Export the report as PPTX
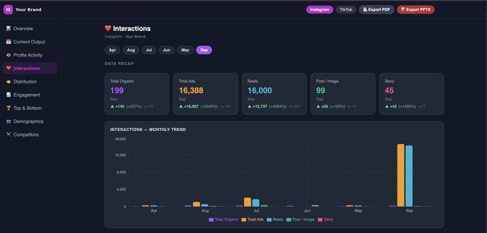Image resolution: width=487 pixels, height=233 pixels. click(x=415, y=9)
